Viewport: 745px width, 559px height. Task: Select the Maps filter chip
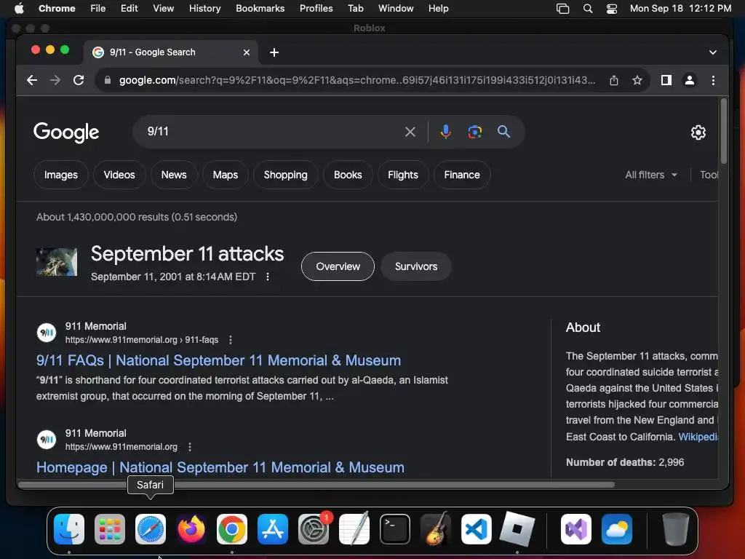tap(226, 175)
